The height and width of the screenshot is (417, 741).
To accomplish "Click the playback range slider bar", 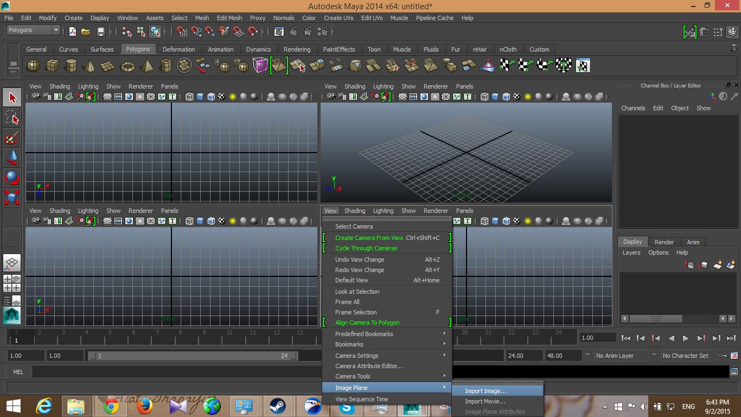I will click(193, 356).
